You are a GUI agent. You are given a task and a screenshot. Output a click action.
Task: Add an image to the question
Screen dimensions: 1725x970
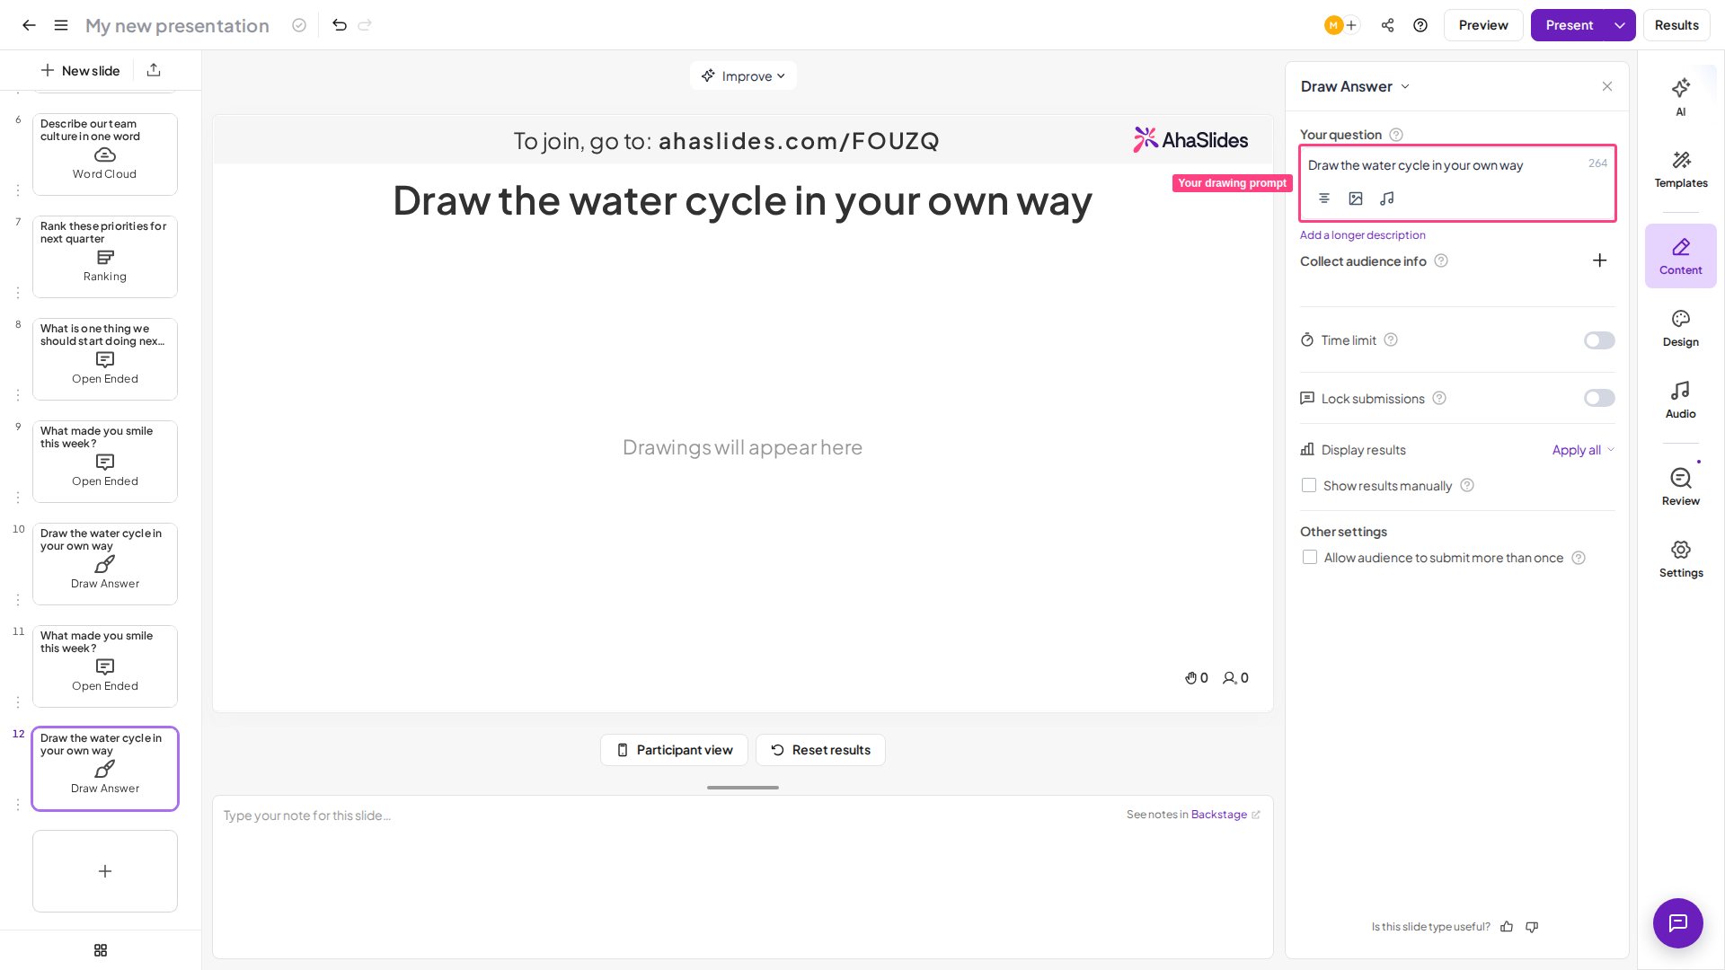1356,198
